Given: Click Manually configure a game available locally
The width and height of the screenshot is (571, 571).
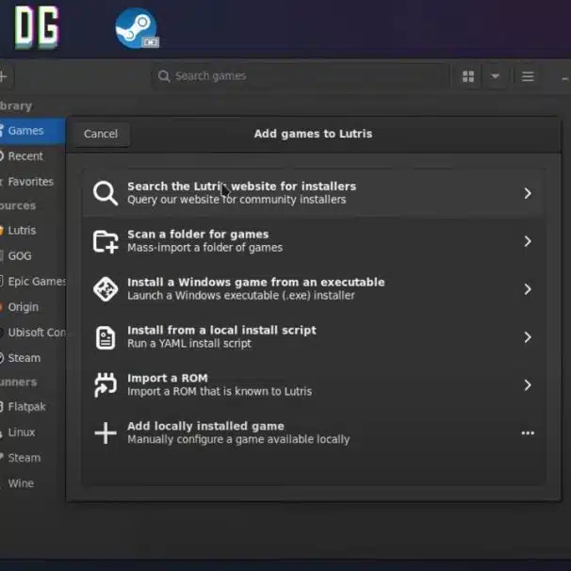Looking at the screenshot, I should tap(238, 439).
